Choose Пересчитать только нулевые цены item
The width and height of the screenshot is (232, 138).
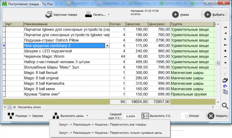[x=110, y=133]
